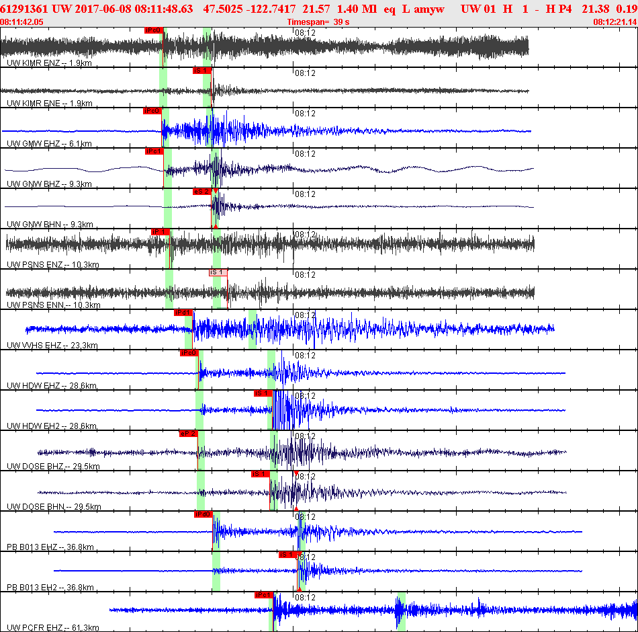This screenshot has width=638, height=632.
Task: Select the eP 2 pick on DOSE BHZ
Action: (x=189, y=434)
